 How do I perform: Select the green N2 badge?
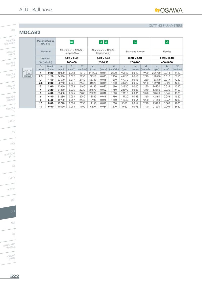click(x=101, y=42)
